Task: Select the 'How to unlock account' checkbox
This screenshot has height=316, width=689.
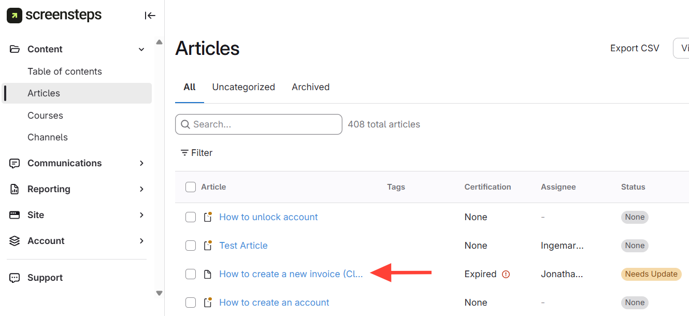Action: coord(191,217)
